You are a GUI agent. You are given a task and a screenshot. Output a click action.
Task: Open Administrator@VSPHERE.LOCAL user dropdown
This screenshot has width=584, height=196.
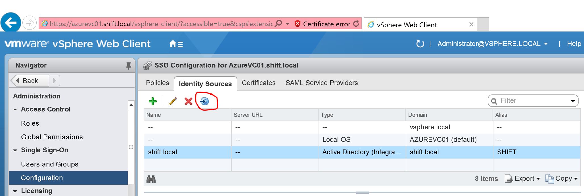[492, 44]
